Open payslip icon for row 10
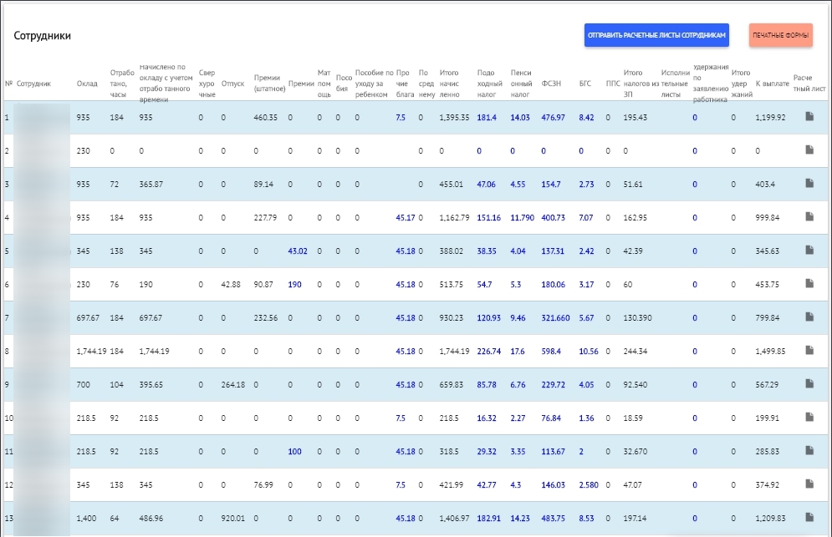832x537 pixels. [809, 417]
